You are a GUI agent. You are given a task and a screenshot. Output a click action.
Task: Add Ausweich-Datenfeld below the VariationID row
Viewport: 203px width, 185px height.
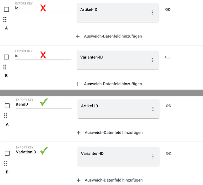pyautogui.click(x=114, y=180)
